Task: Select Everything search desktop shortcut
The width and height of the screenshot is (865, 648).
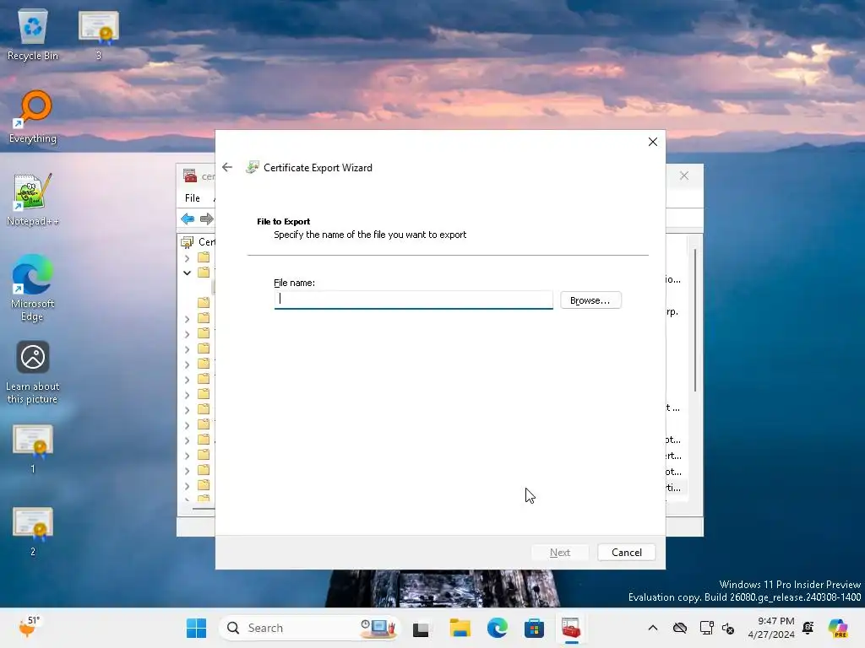Action: point(33,116)
